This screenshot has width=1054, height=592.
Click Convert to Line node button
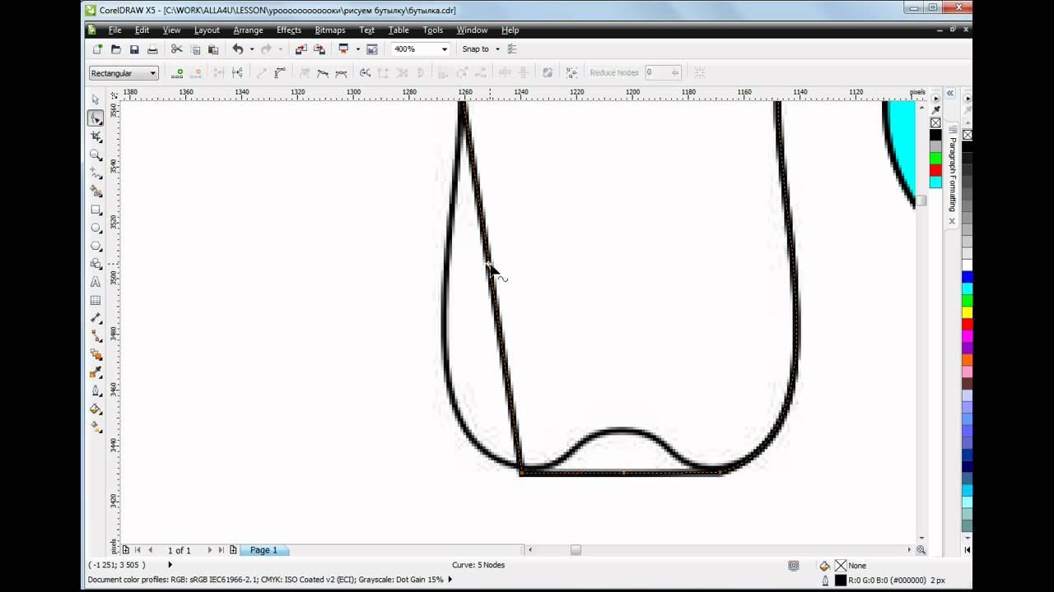(x=261, y=73)
